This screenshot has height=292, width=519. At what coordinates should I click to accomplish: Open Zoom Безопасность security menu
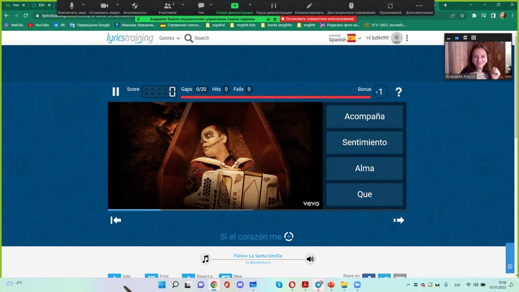tap(135, 8)
